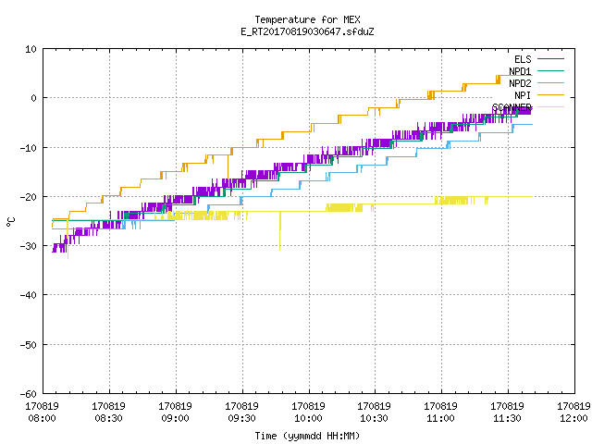Screen dimensions: 592x444
Task: Click the SCANNER legend label
Action: click(x=512, y=107)
